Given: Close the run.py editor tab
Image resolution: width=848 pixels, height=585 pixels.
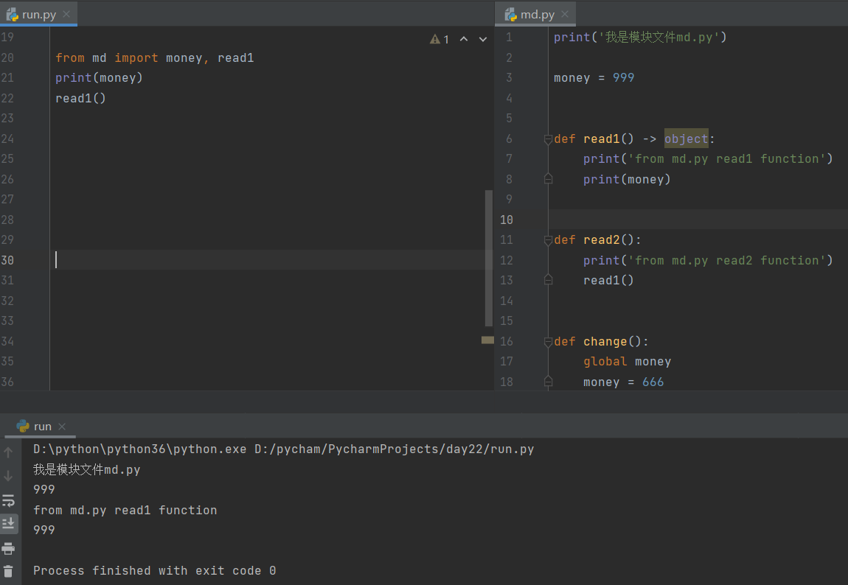Looking at the screenshot, I should (x=66, y=14).
